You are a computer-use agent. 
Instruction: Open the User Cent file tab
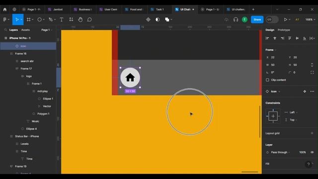click(x=108, y=9)
